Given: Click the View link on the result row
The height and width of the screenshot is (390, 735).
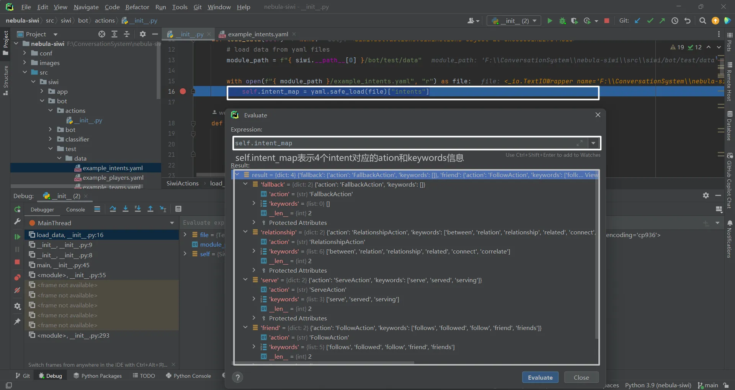Looking at the screenshot, I should pos(591,175).
